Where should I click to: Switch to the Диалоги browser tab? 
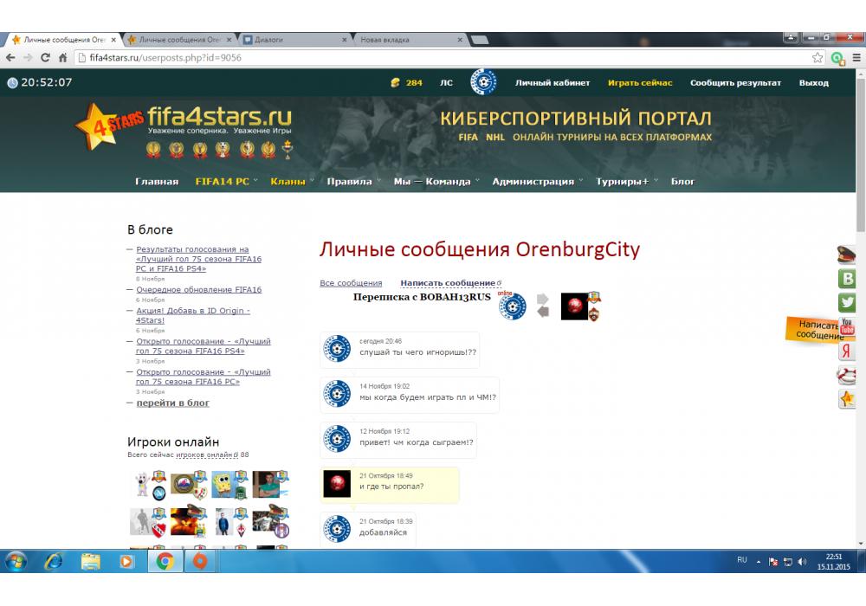[x=294, y=40]
